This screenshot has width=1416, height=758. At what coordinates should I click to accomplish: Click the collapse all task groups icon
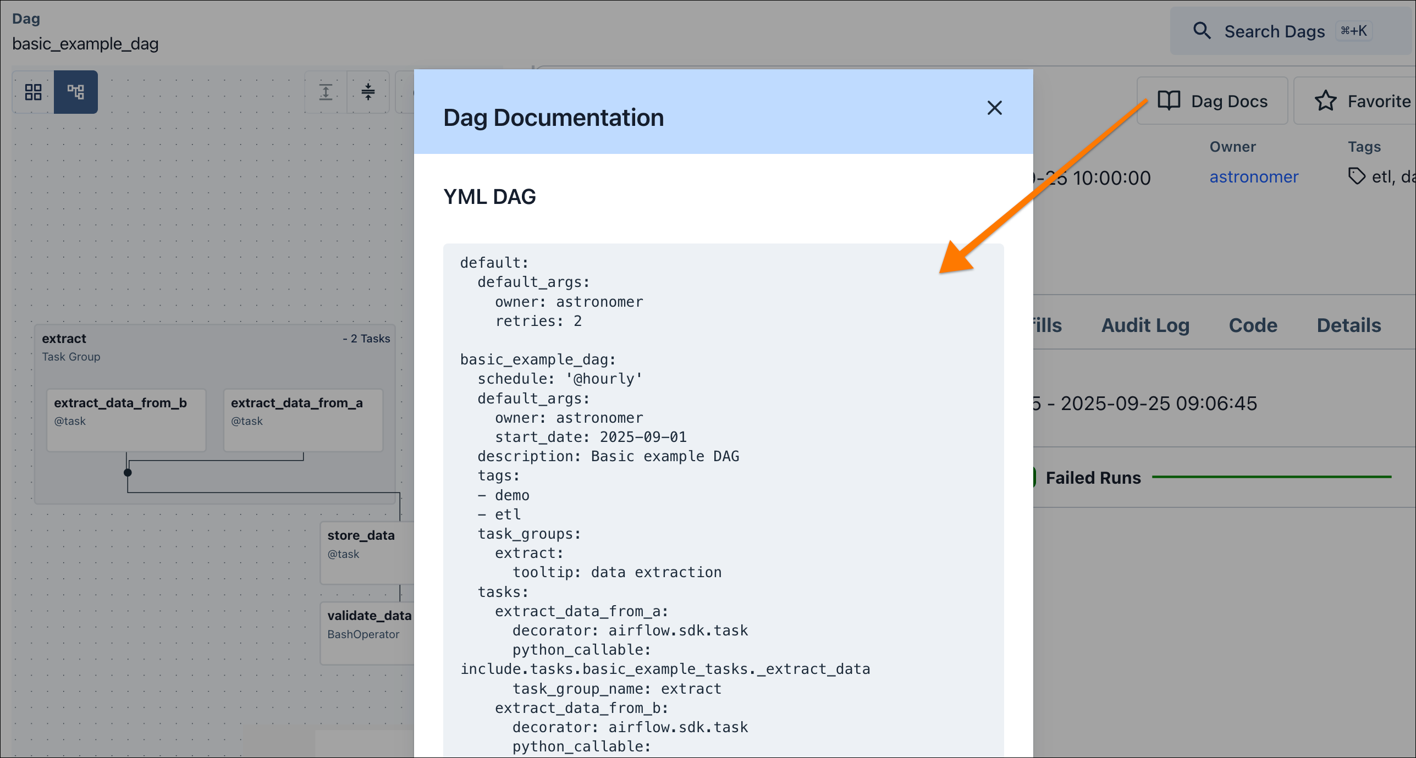click(x=368, y=92)
